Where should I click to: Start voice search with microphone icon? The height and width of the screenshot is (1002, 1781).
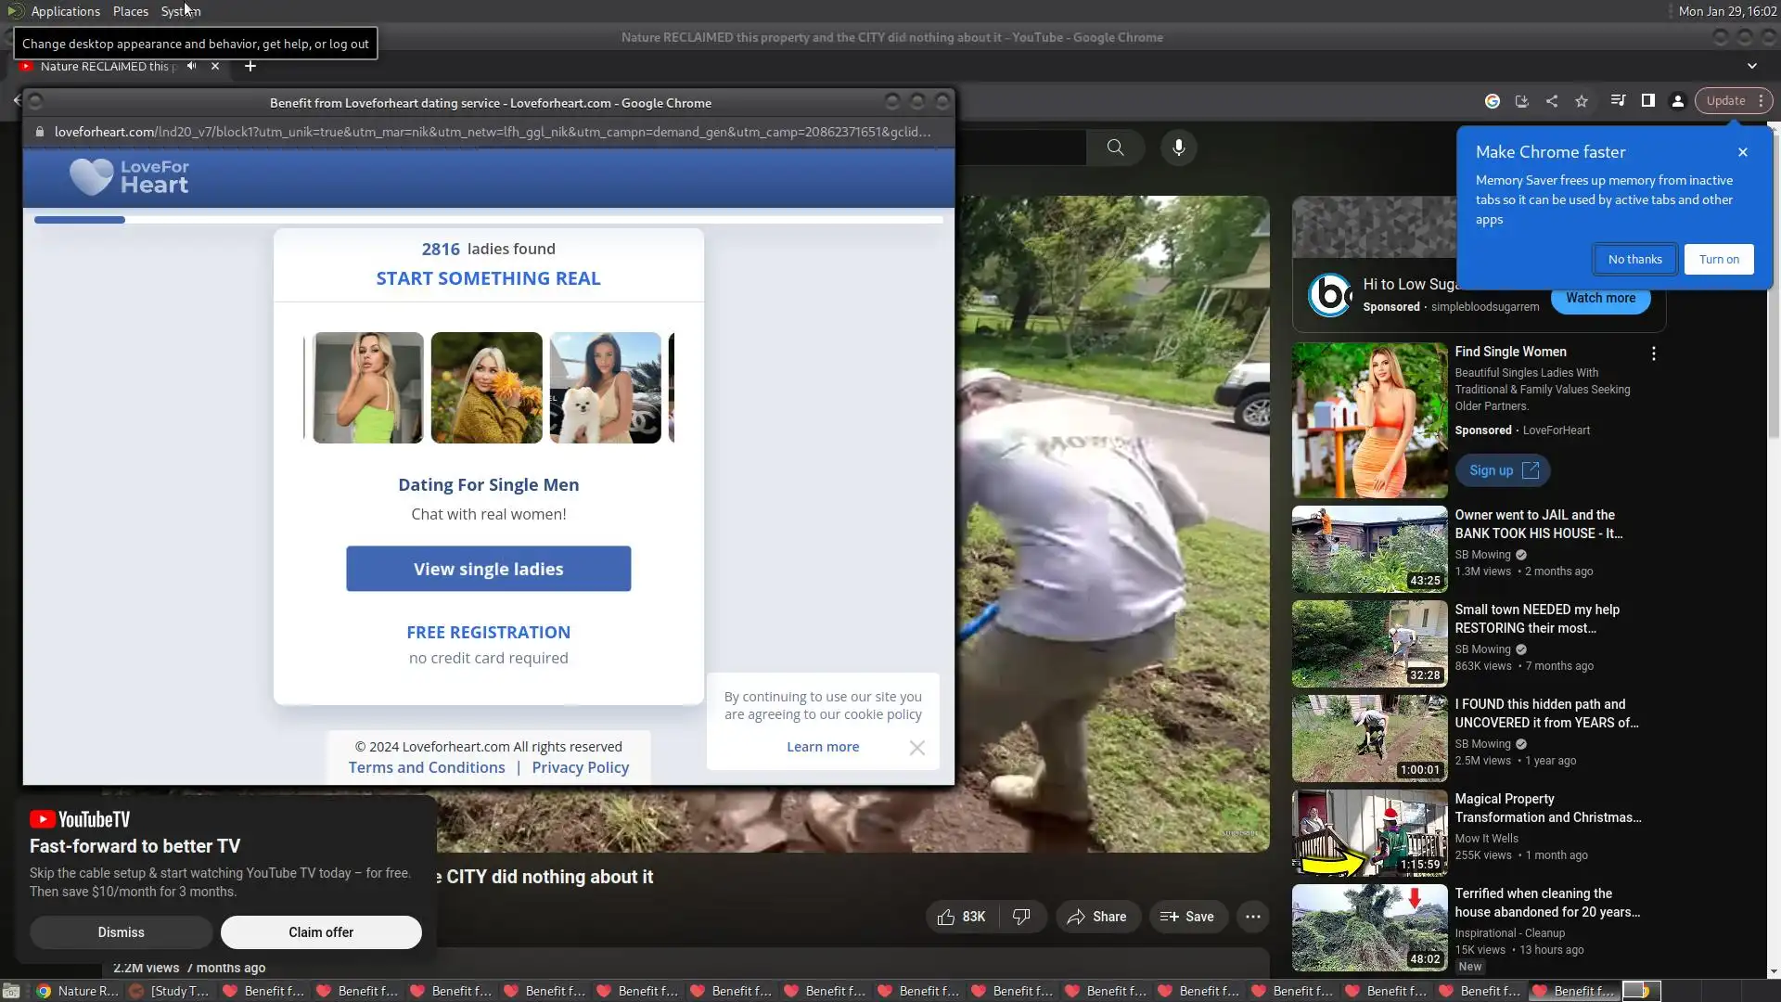point(1178,148)
